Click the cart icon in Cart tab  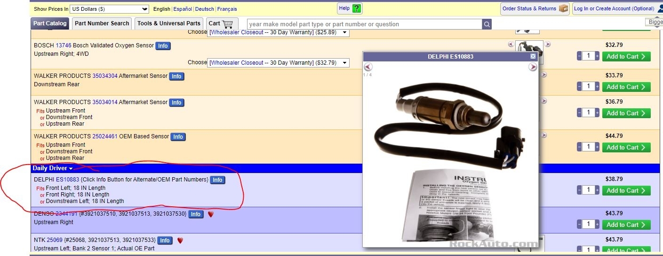click(x=228, y=23)
